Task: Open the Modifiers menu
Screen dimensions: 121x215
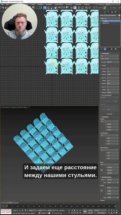Action: click(40, 4)
